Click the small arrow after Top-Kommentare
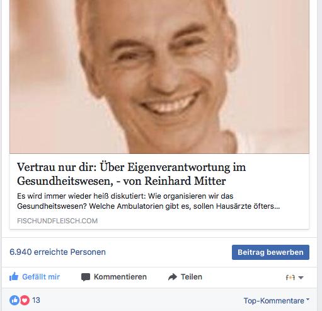Viewport: 322px width, 311px height. pyautogui.click(x=308, y=299)
